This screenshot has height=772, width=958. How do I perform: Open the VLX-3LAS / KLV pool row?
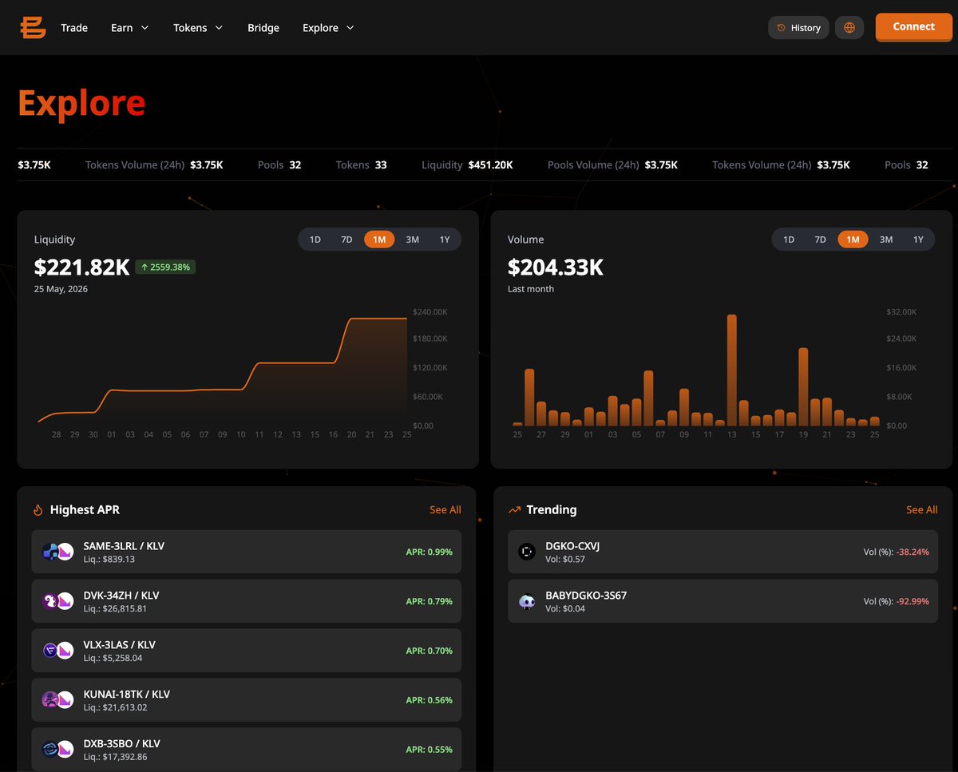(x=247, y=651)
